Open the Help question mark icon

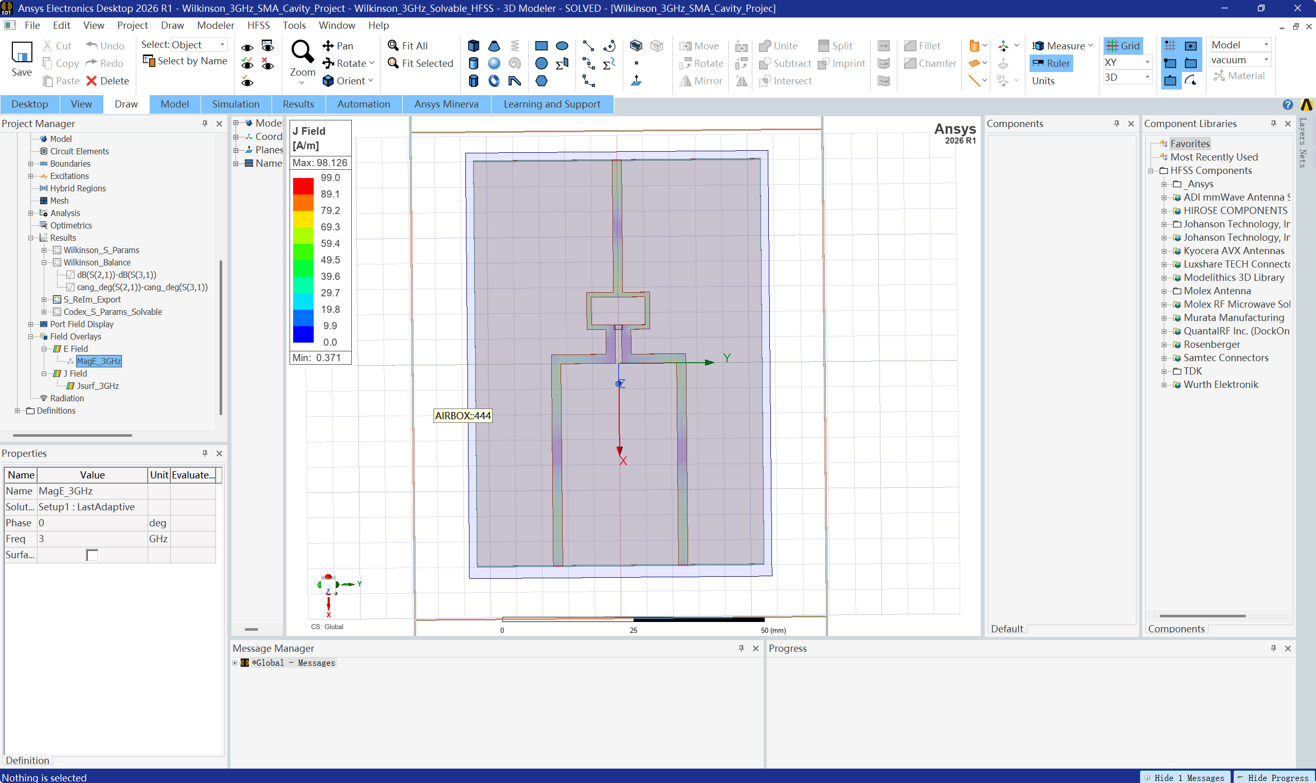coord(1288,104)
